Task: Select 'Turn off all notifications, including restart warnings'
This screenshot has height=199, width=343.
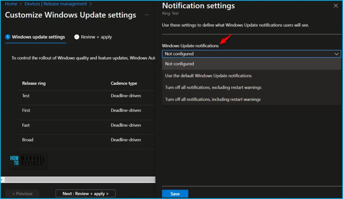Action: (251, 99)
